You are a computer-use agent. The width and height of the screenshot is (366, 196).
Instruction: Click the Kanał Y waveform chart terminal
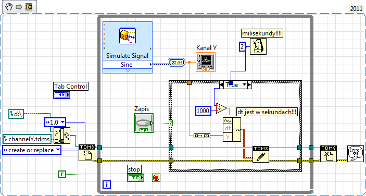point(206,62)
